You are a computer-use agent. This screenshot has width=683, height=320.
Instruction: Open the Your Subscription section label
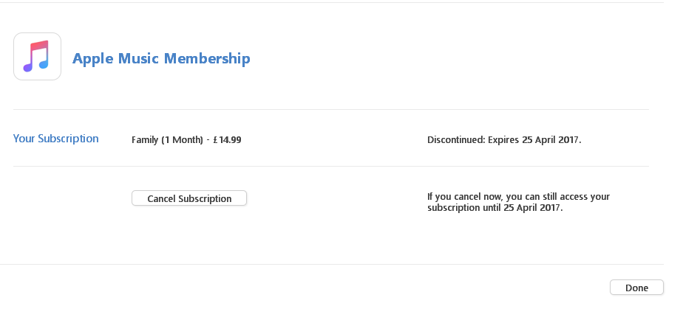pyautogui.click(x=55, y=139)
